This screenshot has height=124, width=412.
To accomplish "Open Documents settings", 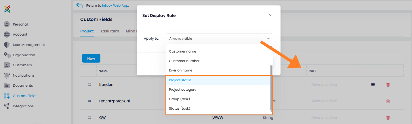I will (x=23, y=86).
